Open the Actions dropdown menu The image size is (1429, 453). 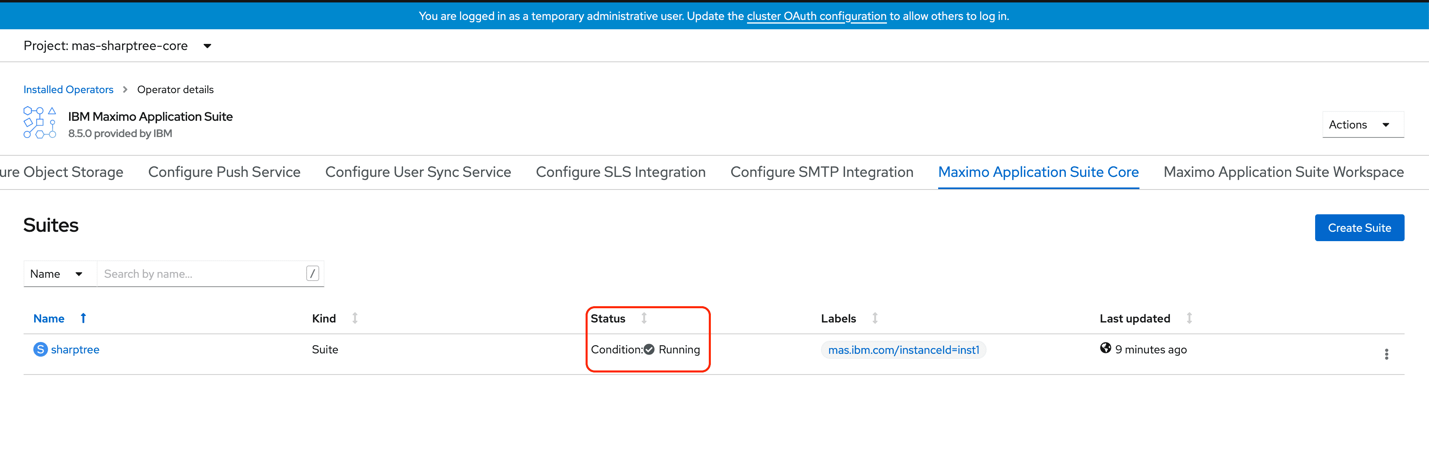(1363, 125)
